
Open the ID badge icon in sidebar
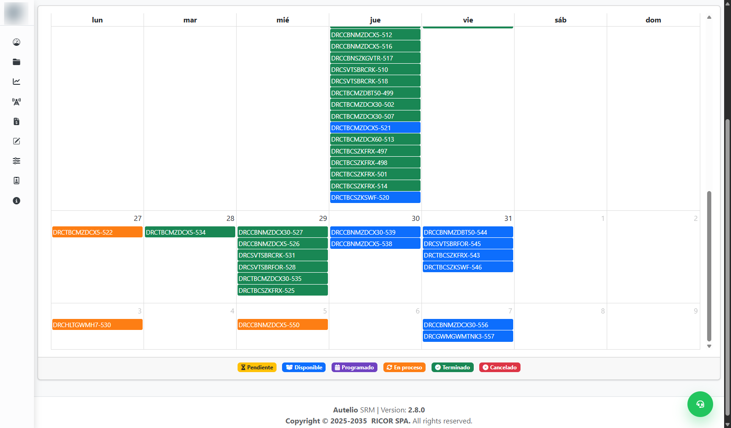tap(17, 181)
